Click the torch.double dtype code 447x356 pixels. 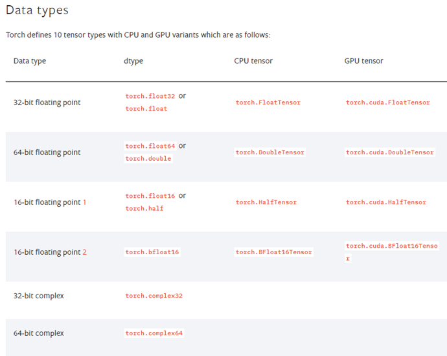(x=148, y=159)
